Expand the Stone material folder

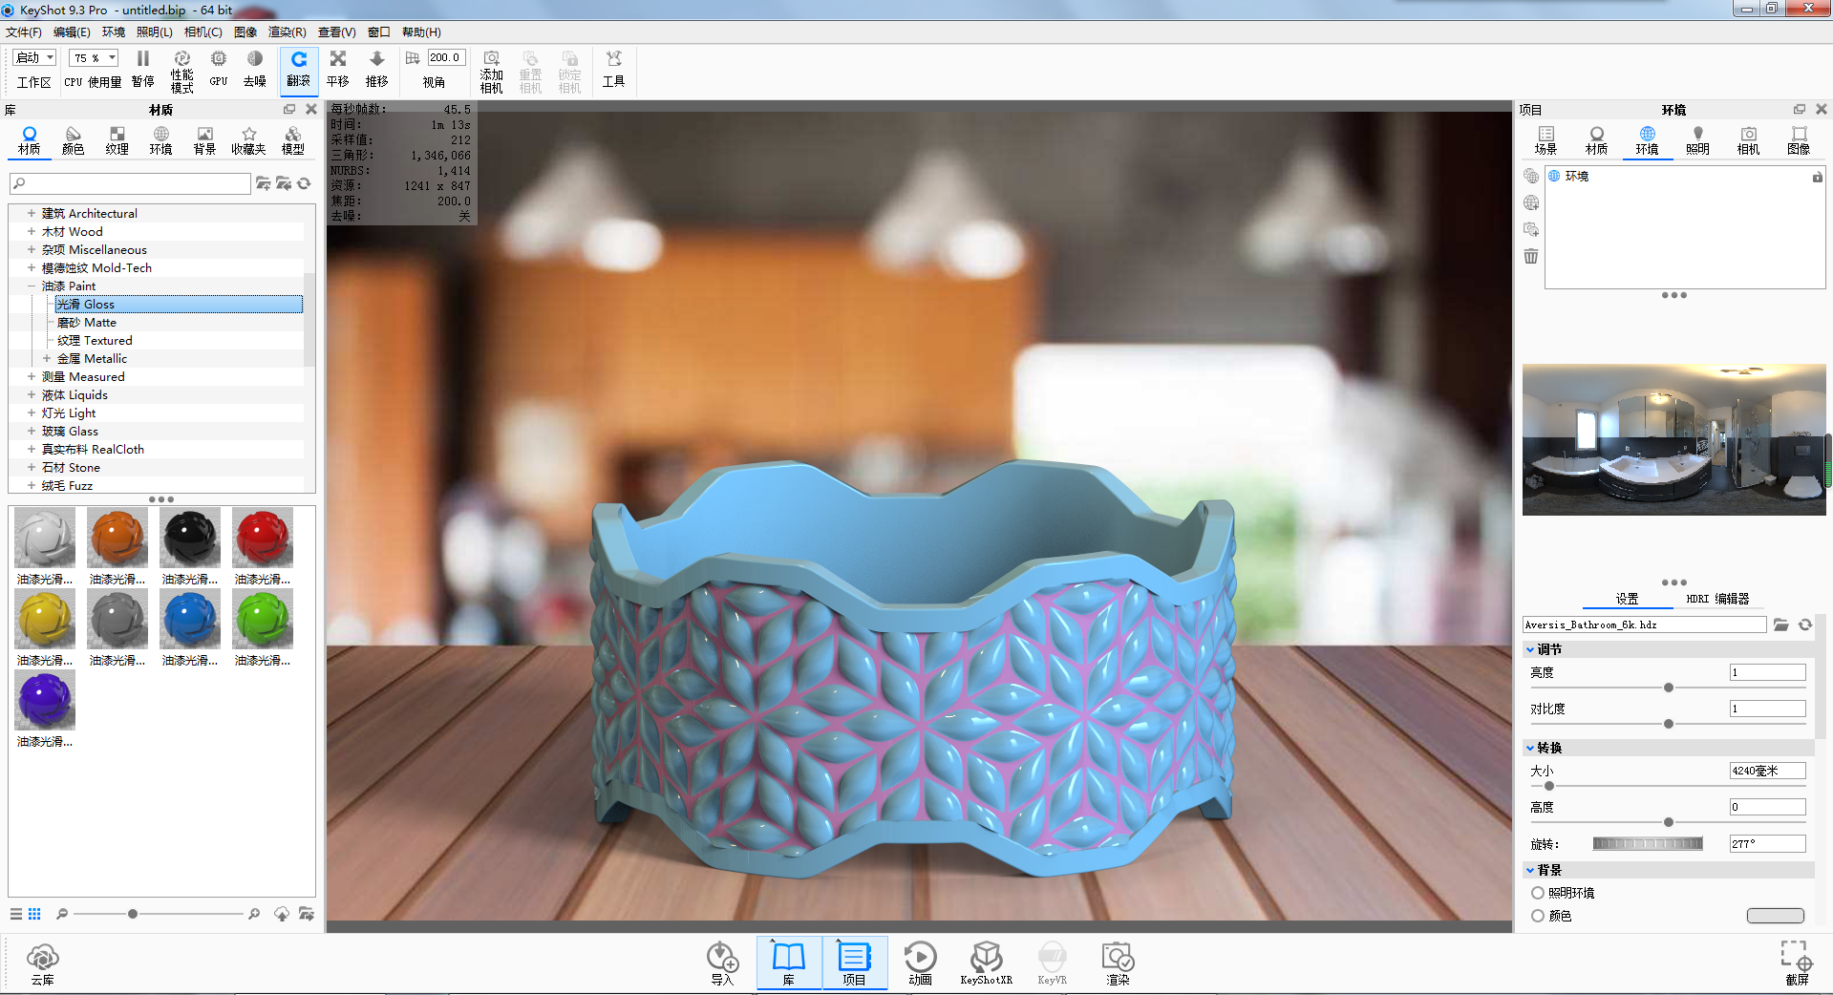32,468
